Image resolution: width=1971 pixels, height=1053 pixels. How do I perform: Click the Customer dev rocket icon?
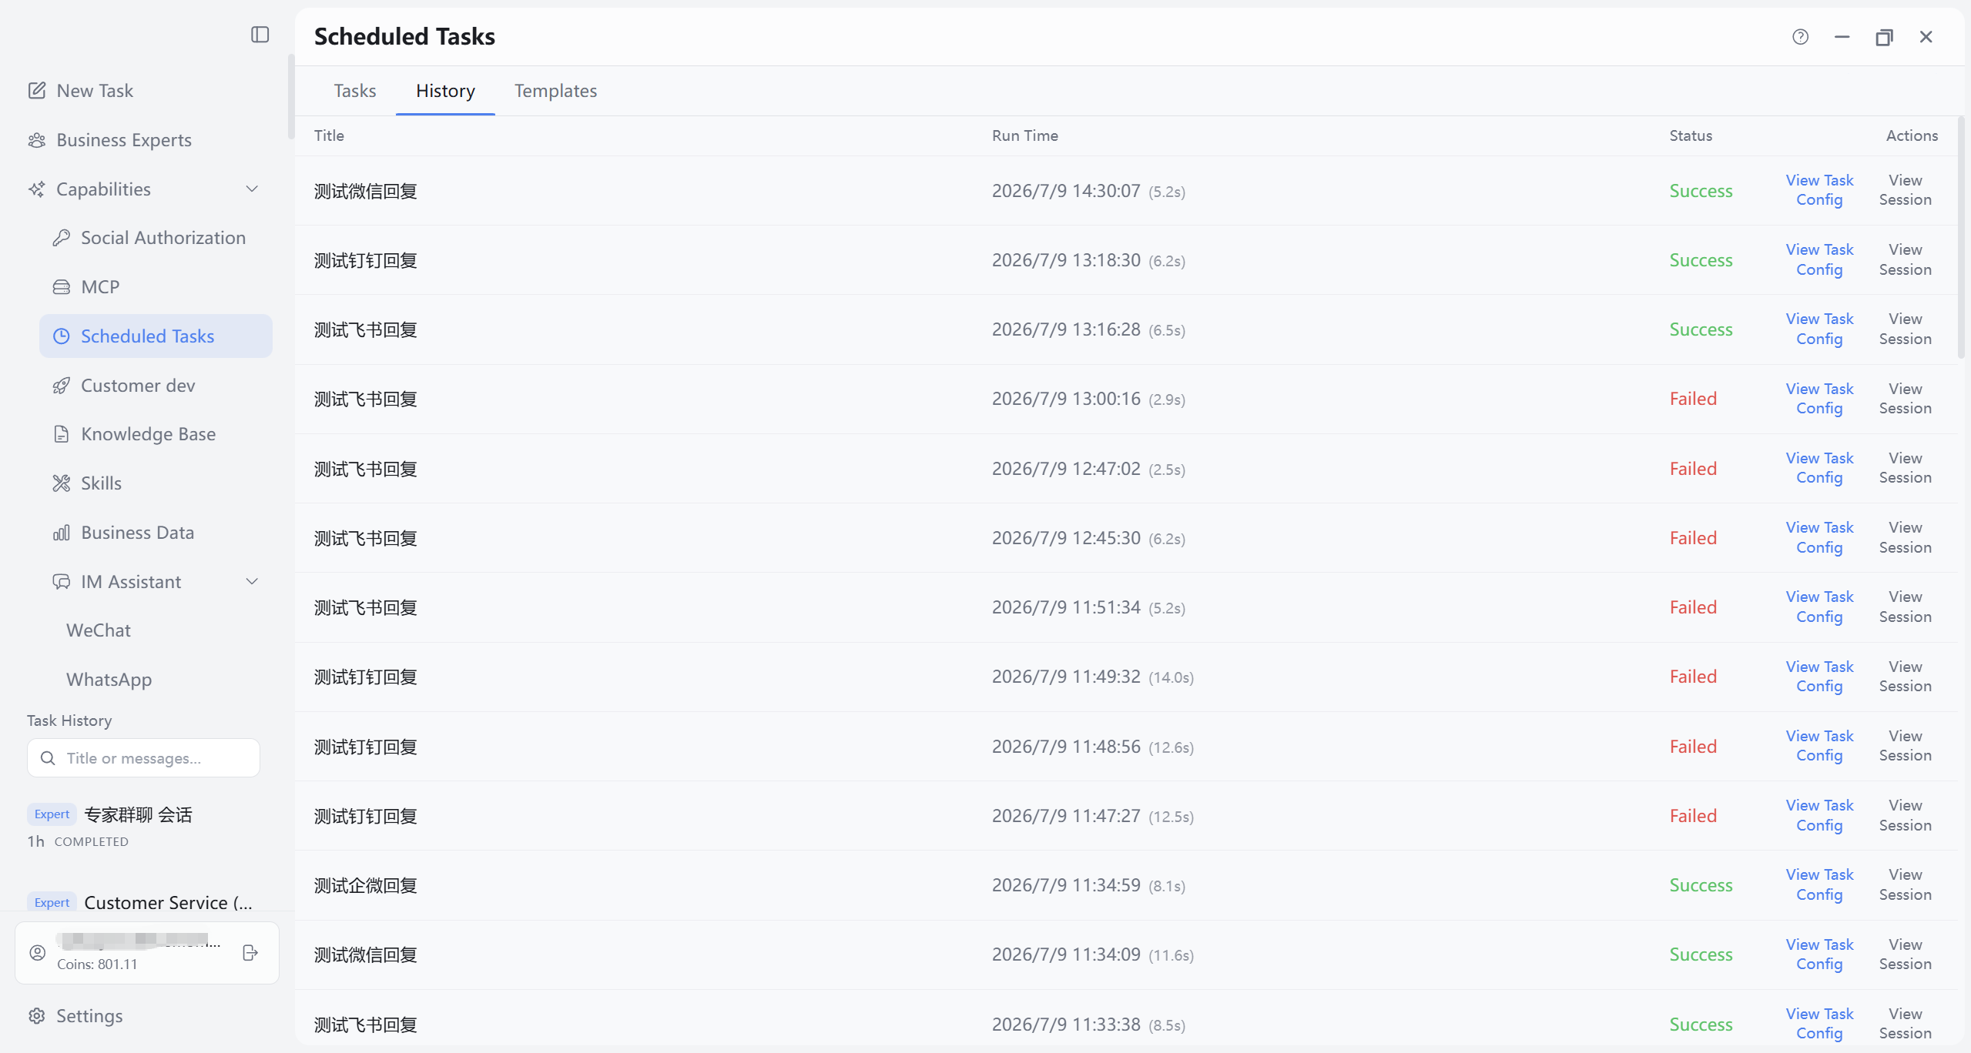coord(62,386)
